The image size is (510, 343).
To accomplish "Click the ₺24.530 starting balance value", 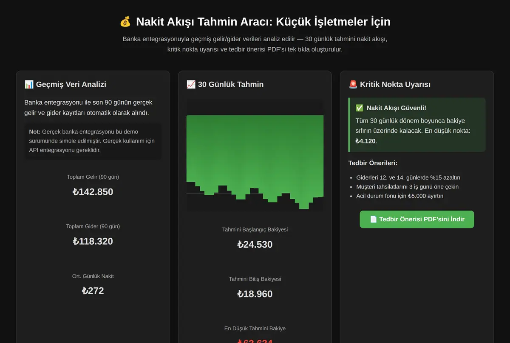I will (x=255, y=244).
